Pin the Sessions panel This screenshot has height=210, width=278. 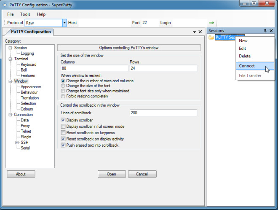pos(265,30)
